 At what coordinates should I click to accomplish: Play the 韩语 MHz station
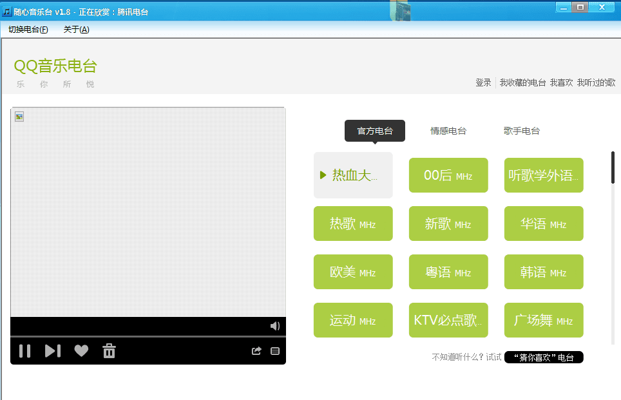point(544,272)
